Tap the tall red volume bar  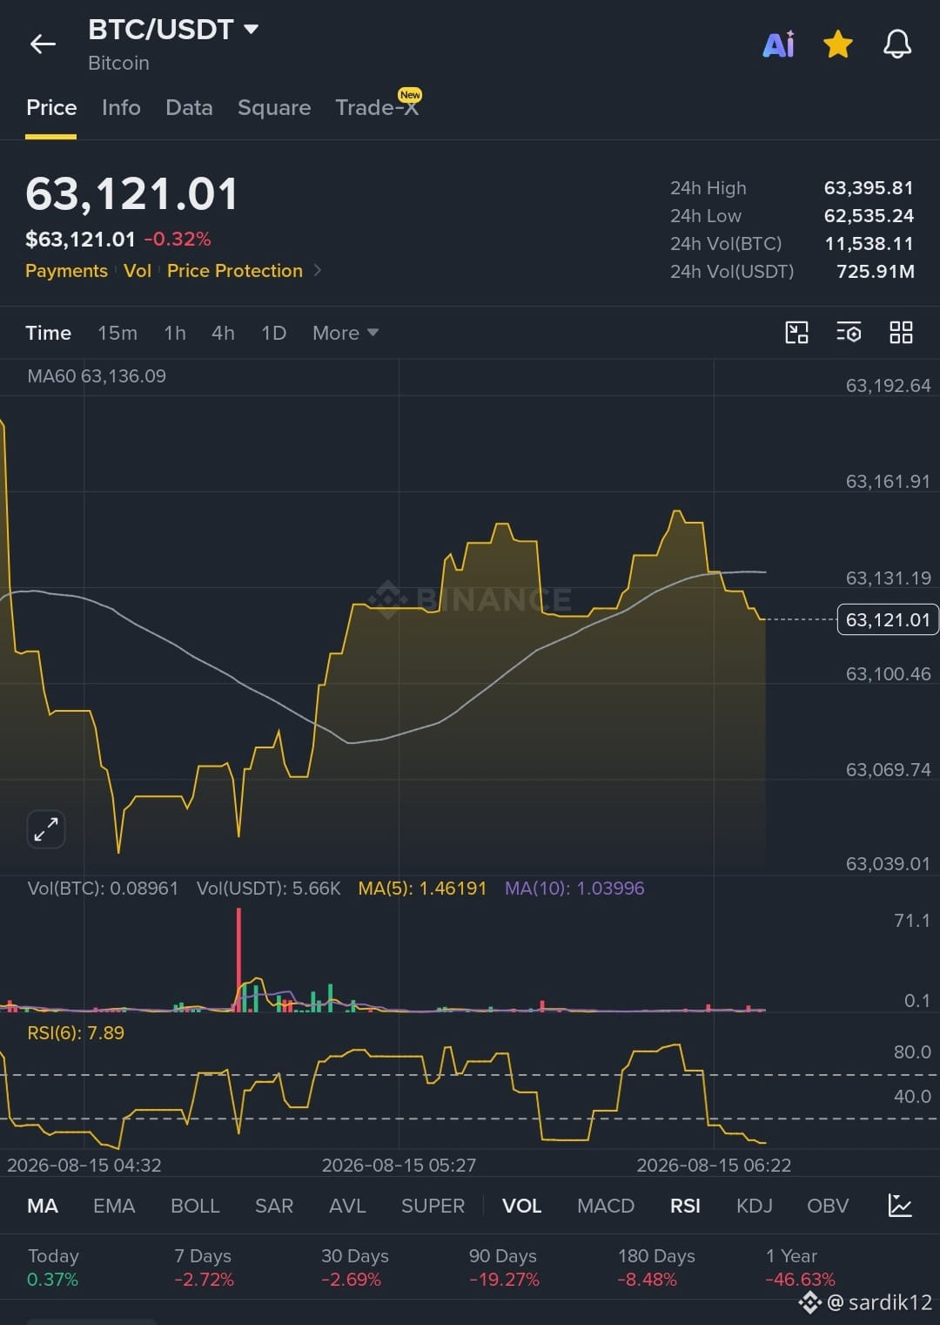click(238, 958)
